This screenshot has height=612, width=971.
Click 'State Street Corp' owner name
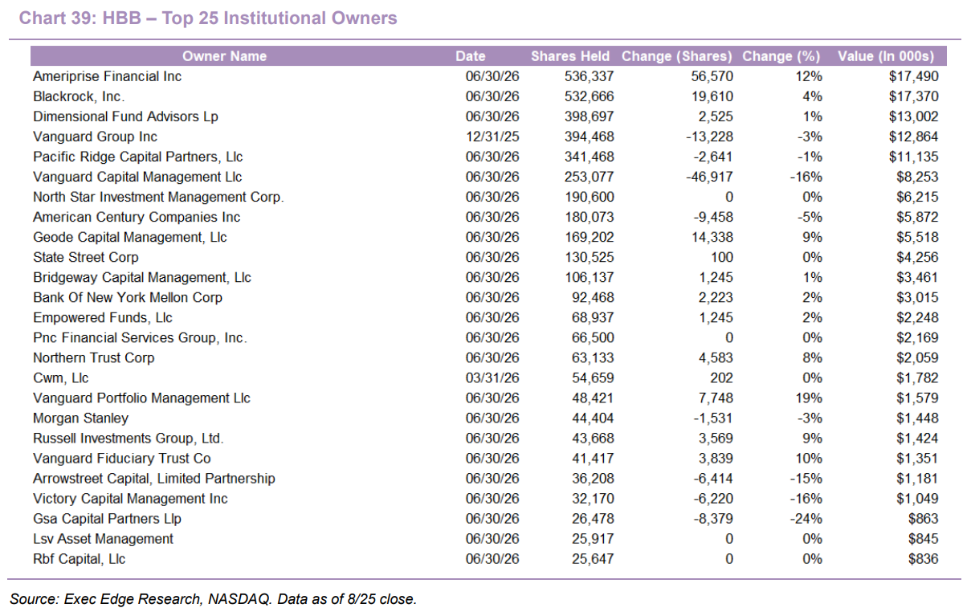click(85, 257)
